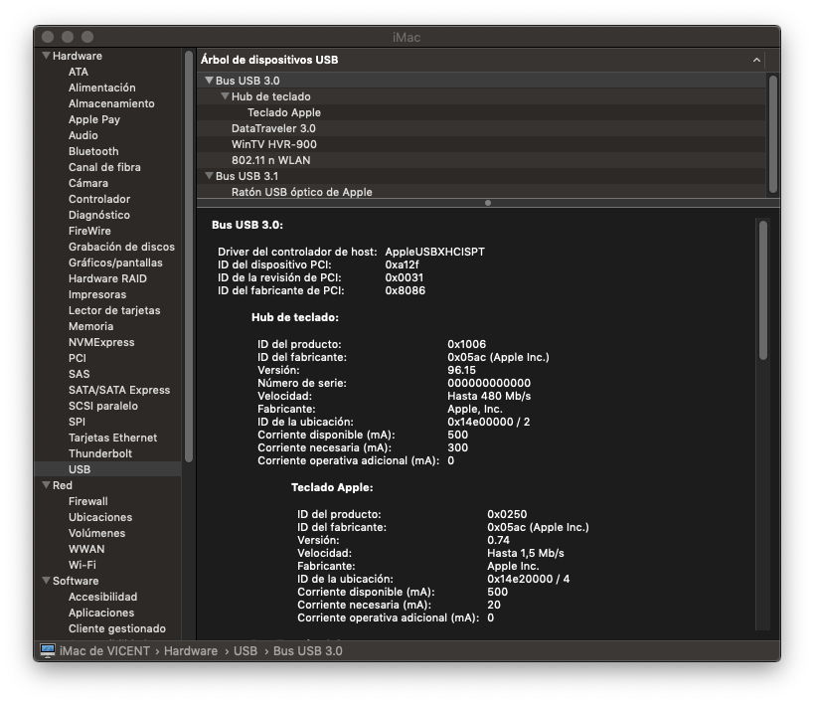Image resolution: width=814 pixels, height=703 pixels.
Task: Select PCI in the sidebar
Action: point(78,358)
